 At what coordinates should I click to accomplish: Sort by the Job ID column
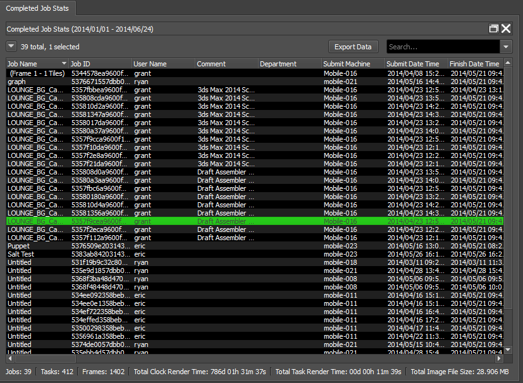[99, 64]
